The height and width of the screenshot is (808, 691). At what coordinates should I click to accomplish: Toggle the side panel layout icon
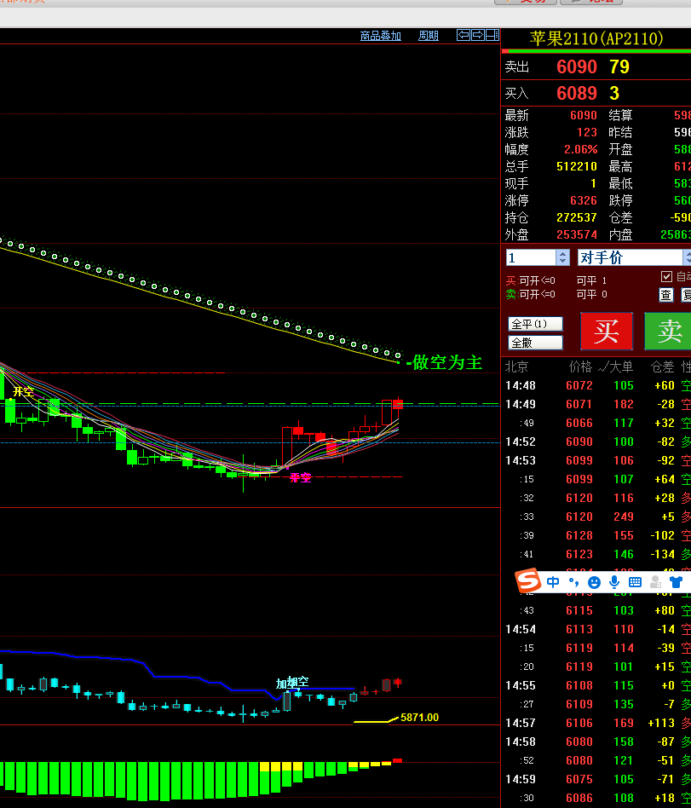click(492, 35)
